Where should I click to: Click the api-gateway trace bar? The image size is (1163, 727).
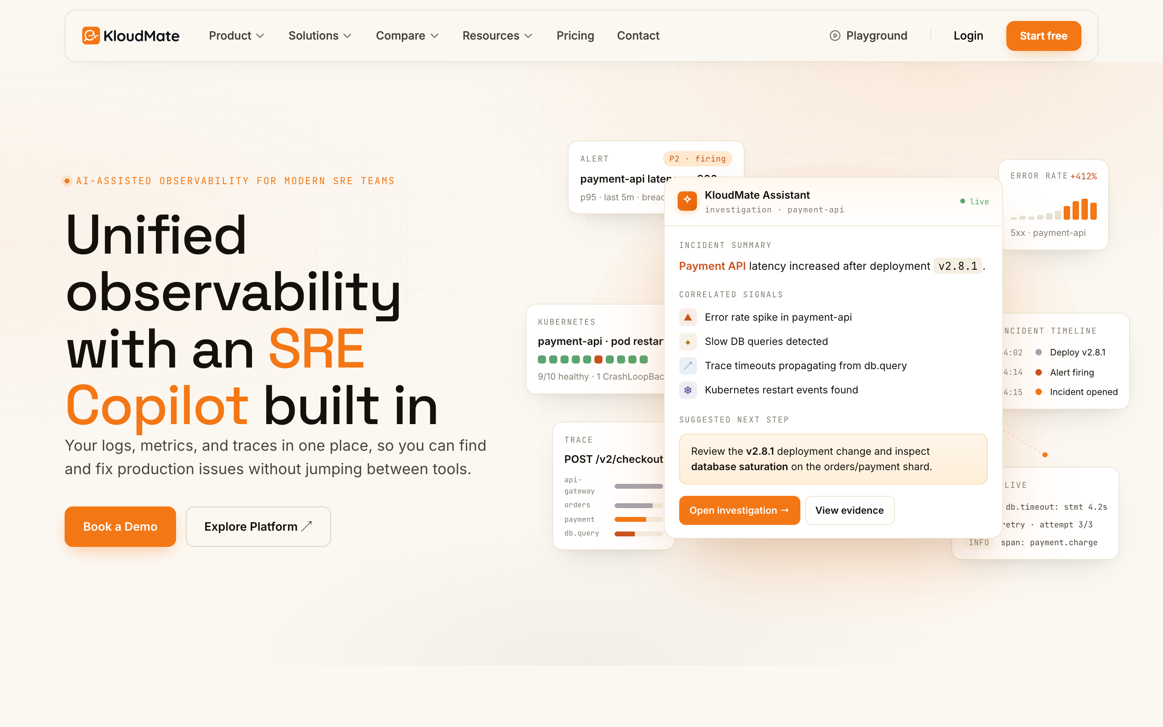[639, 486]
